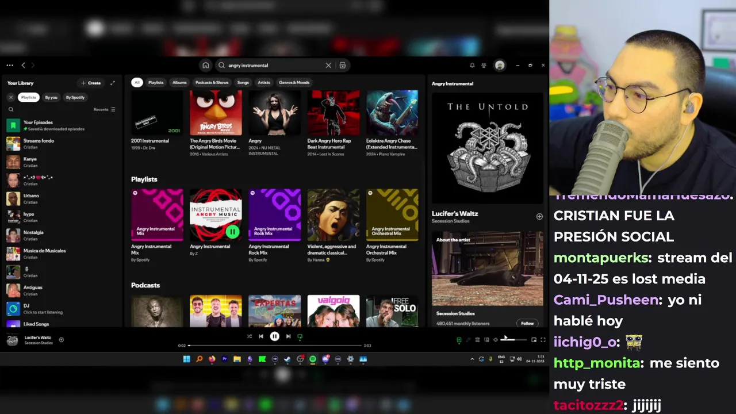Filter results by Genres & Moods

point(294,82)
